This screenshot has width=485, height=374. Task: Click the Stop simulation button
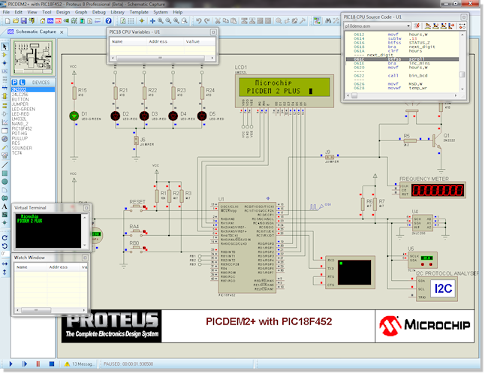point(52,363)
